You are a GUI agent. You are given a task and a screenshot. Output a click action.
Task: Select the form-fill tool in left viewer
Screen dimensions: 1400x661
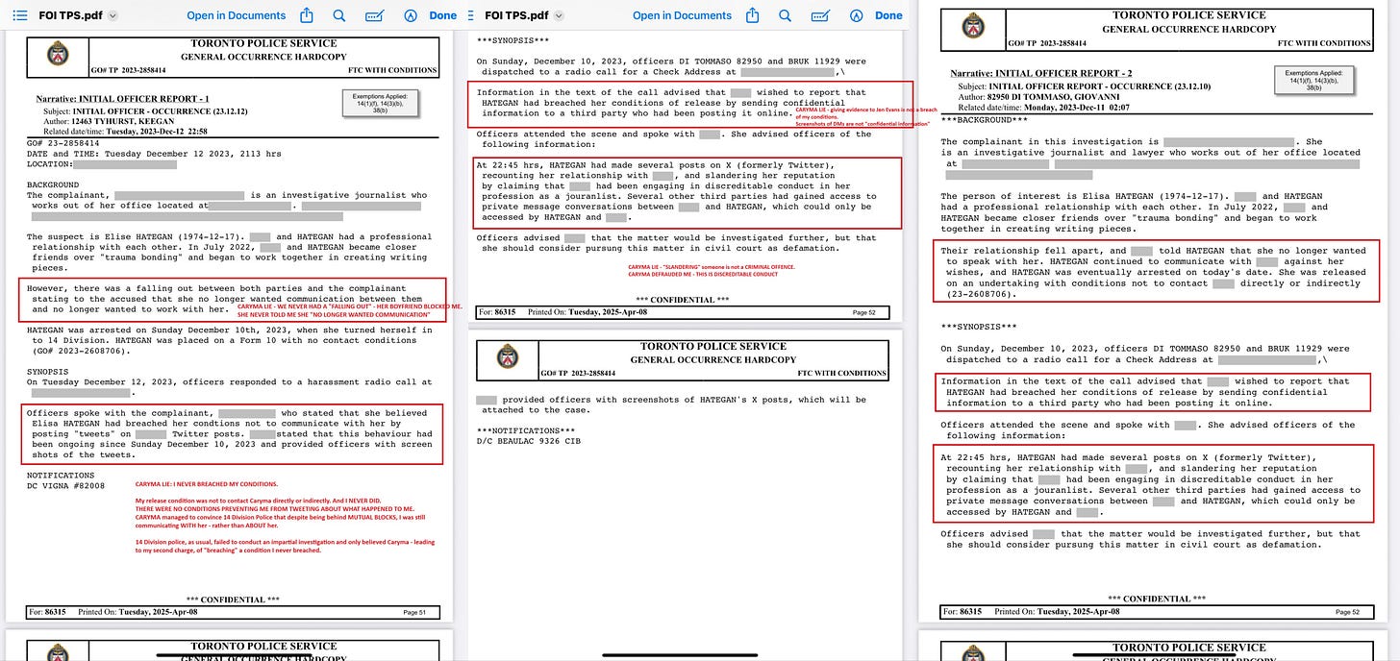(x=376, y=15)
